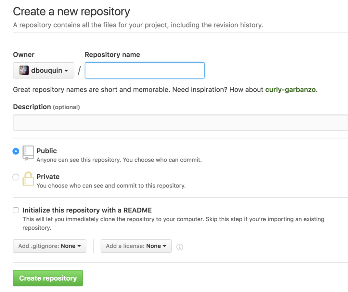Click the Create repository button
348x292 pixels.
[48, 278]
